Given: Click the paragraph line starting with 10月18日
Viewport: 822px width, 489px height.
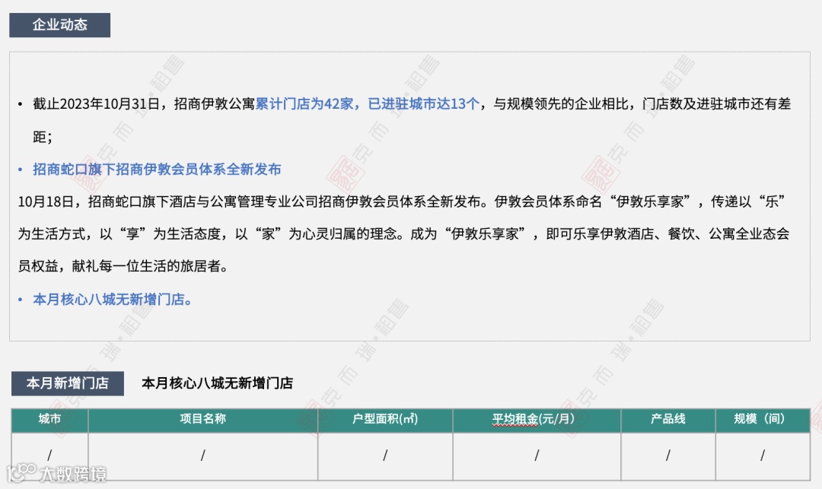Looking at the screenshot, I should (x=402, y=202).
